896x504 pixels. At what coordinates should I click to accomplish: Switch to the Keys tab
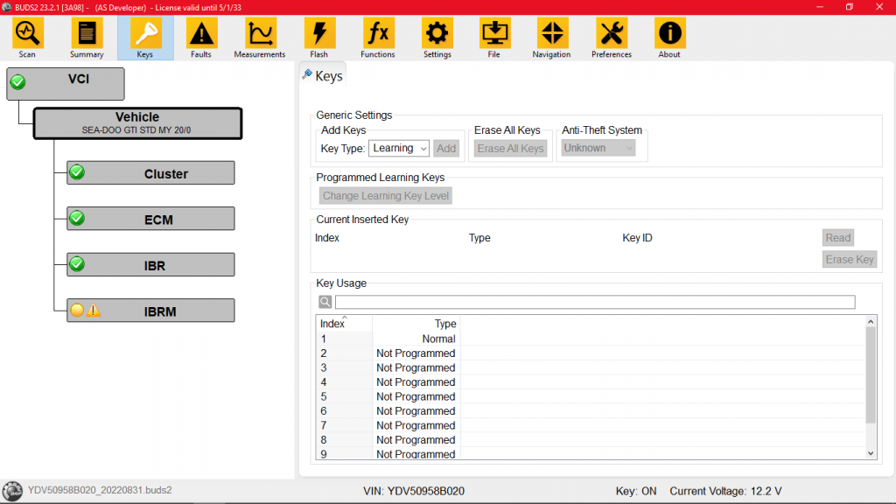pos(322,76)
